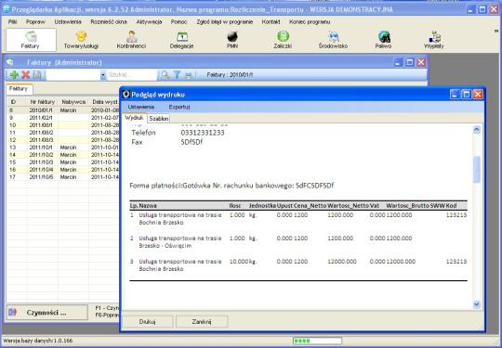Open the Środowisko module
This screenshot has height=348, width=502.
pos(334,40)
